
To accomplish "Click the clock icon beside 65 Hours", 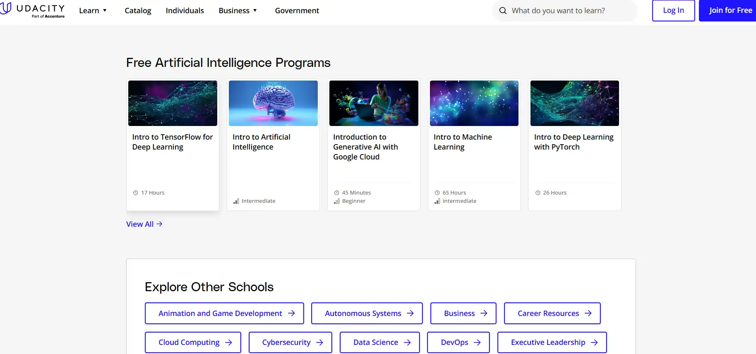I will (x=437, y=193).
